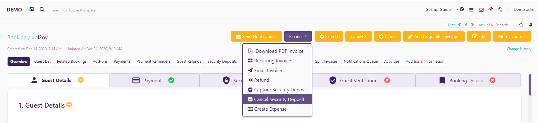
Task: Pin this record with pushpin icon
Action: click(531, 25)
